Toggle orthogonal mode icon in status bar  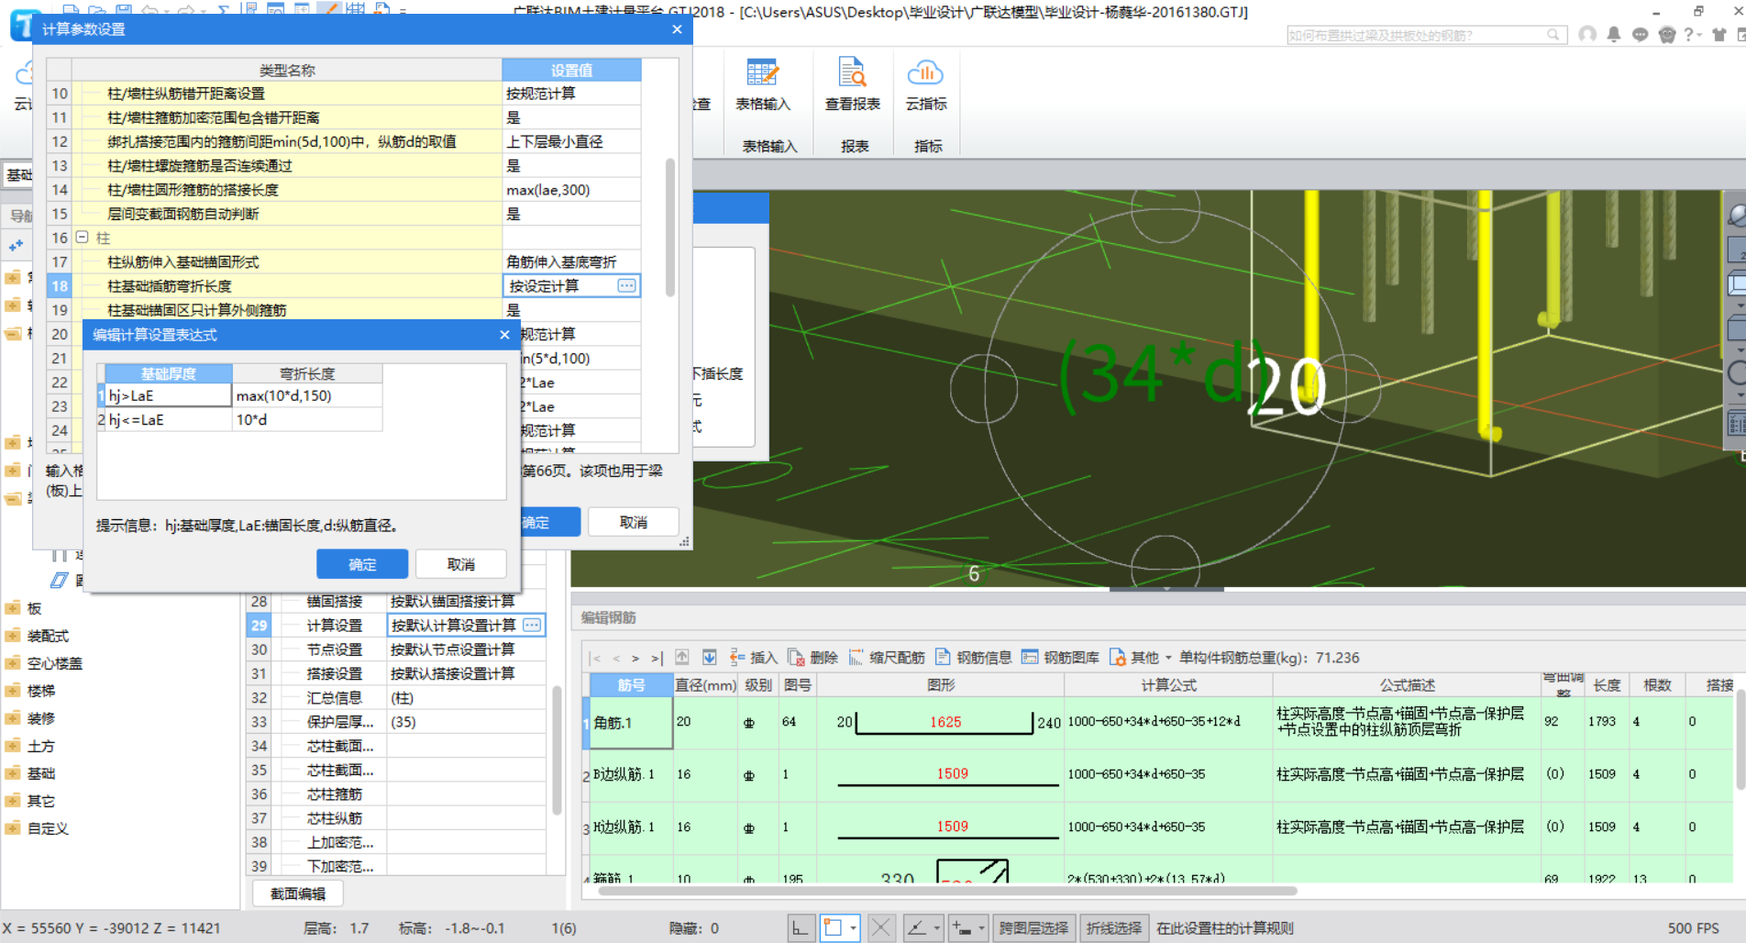tap(801, 927)
